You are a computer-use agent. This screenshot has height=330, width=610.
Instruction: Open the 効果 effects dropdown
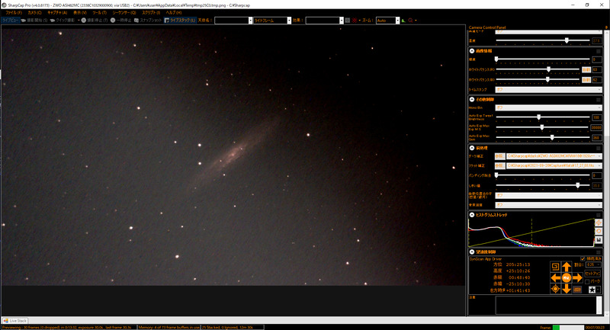[325, 21]
